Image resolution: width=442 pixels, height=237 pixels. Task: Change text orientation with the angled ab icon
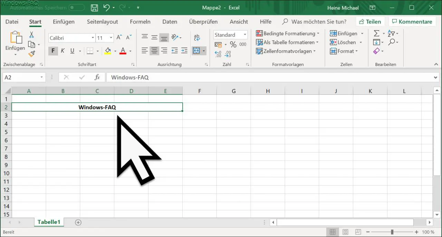175,37
